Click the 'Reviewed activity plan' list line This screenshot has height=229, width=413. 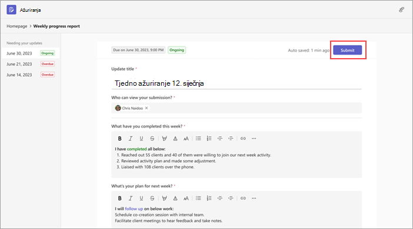(169, 161)
